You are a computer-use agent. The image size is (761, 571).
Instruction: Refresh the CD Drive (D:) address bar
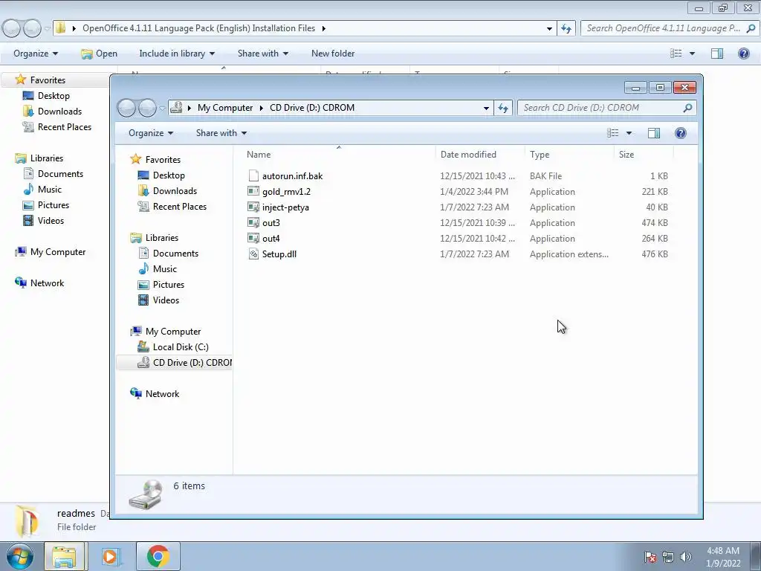click(503, 108)
